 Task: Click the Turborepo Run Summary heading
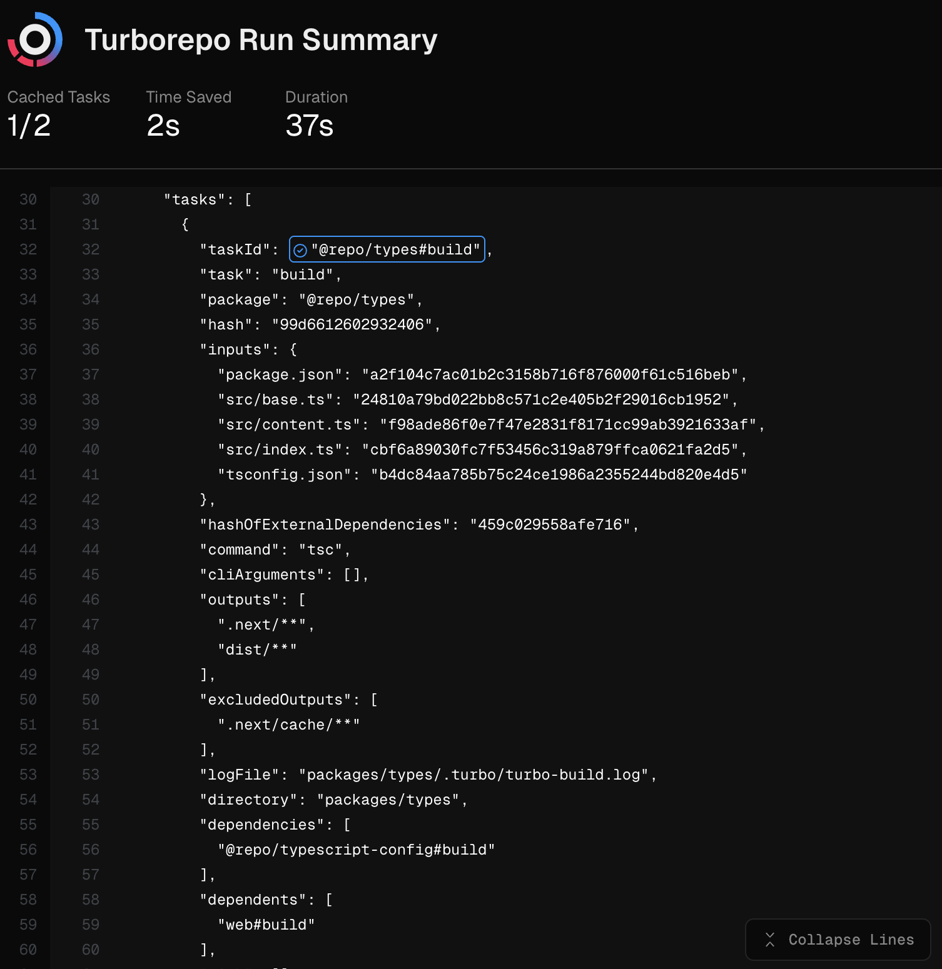261,40
